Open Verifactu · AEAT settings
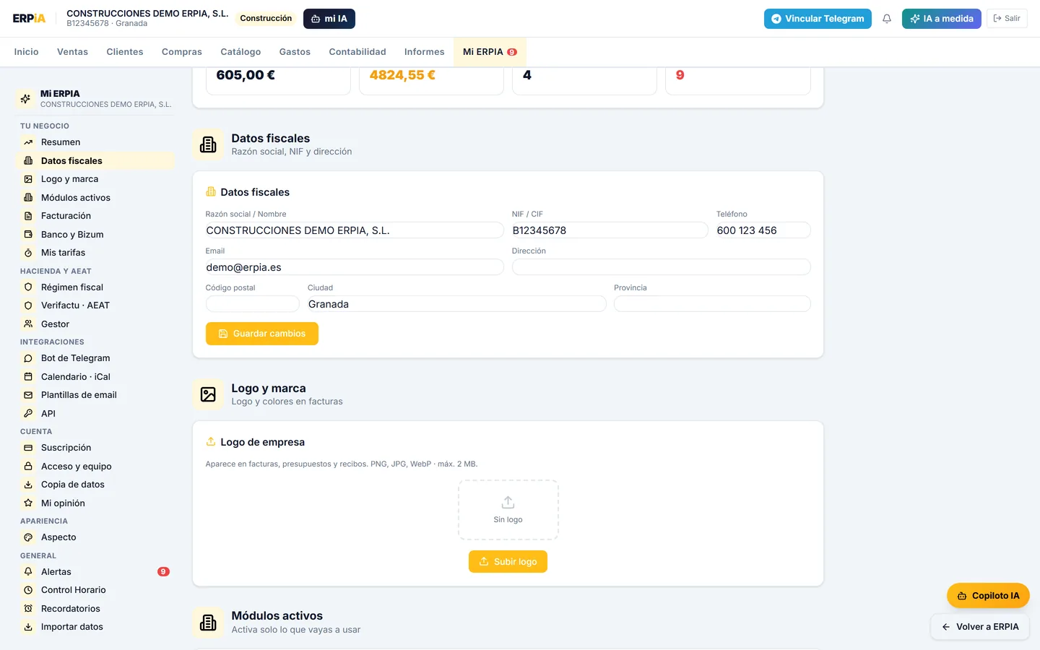This screenshot has height=650, width=1040. pos(95,305)
